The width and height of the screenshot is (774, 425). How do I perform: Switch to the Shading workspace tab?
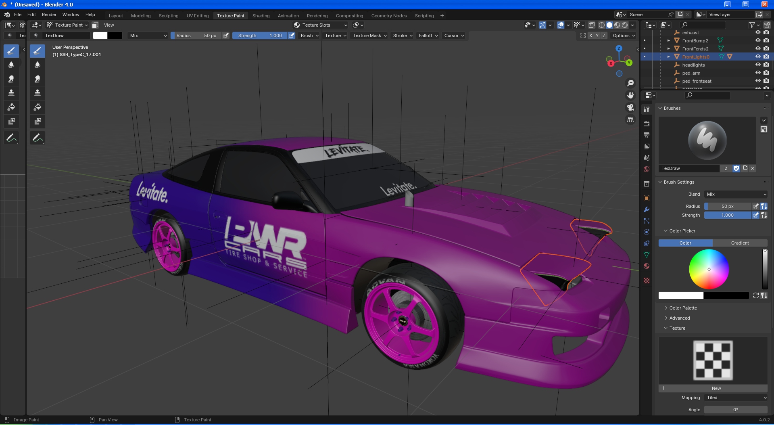pyautogui.click(x=261, y=16)
